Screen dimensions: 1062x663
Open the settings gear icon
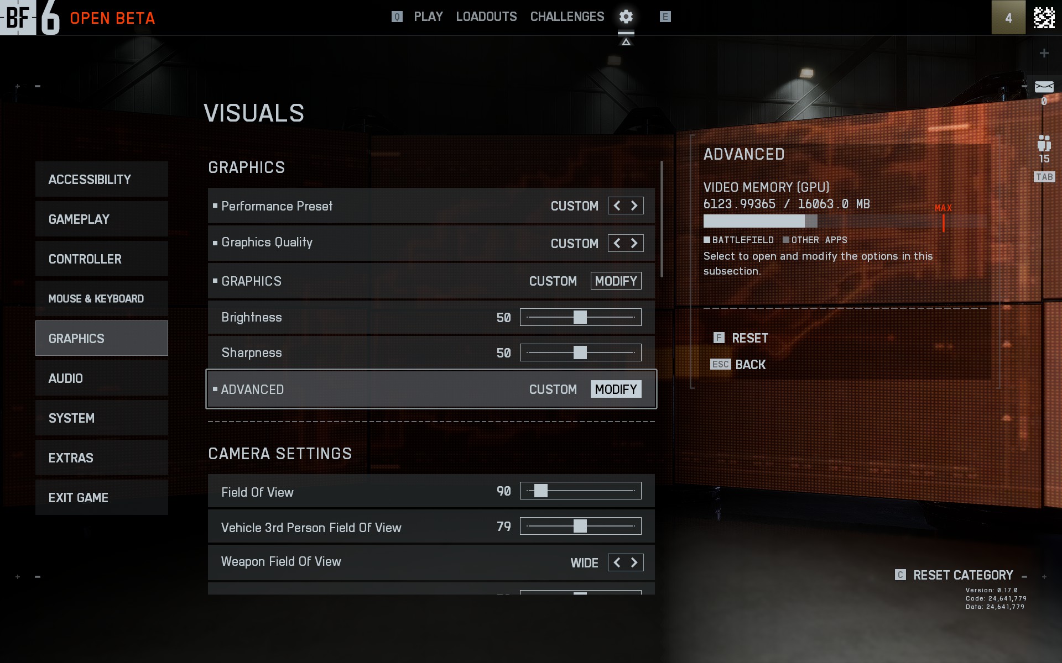pos(626,17)
